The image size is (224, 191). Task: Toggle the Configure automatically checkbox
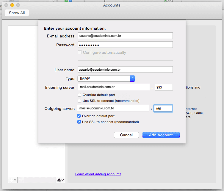coord(80,53)
